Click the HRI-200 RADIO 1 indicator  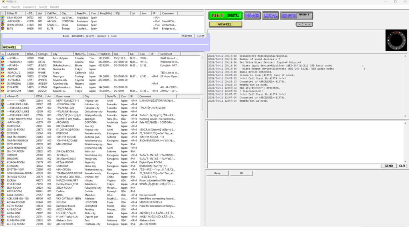(x=297, y=16)
